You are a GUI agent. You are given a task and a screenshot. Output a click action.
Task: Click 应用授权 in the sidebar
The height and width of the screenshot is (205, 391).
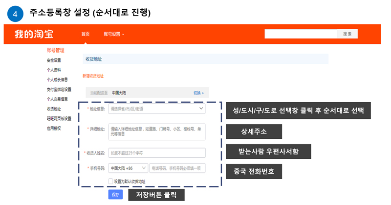coord(54,128)
